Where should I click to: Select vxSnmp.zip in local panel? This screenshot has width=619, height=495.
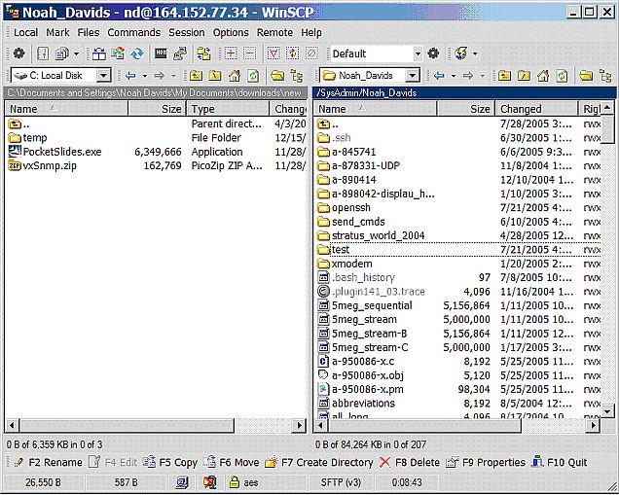pos(42,165)
